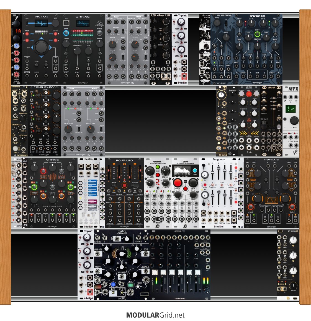This screenshot has width=311, height=321.
Task: Push the blue-lit BANK button on Brains
Action: (x=66, y=33)
